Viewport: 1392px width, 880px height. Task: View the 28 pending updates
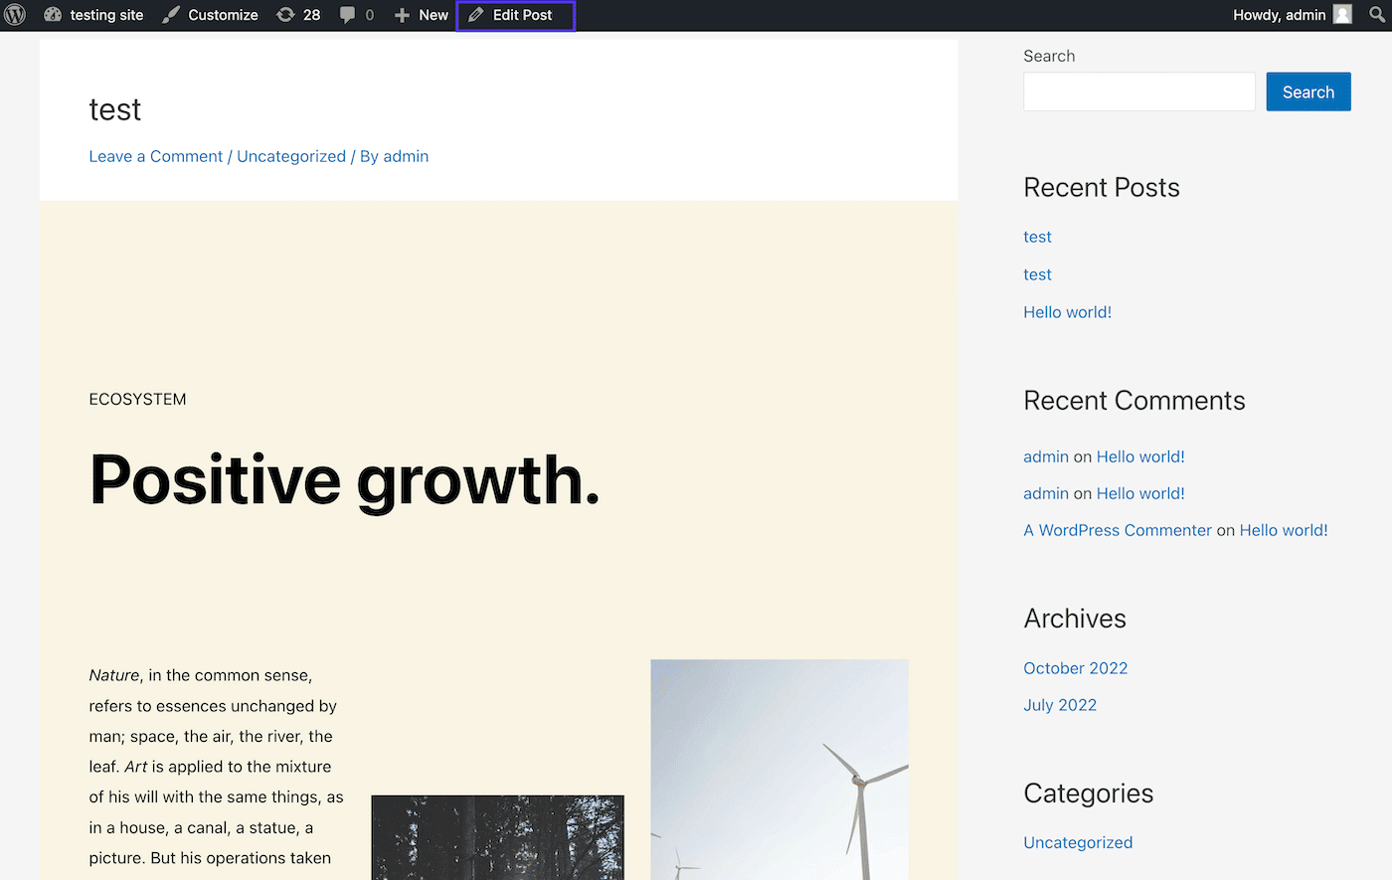(x=298, y=15)
